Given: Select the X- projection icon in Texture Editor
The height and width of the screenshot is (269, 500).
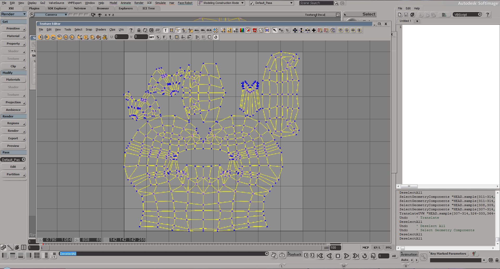Looking at the screenshot, I should (41, 37).
